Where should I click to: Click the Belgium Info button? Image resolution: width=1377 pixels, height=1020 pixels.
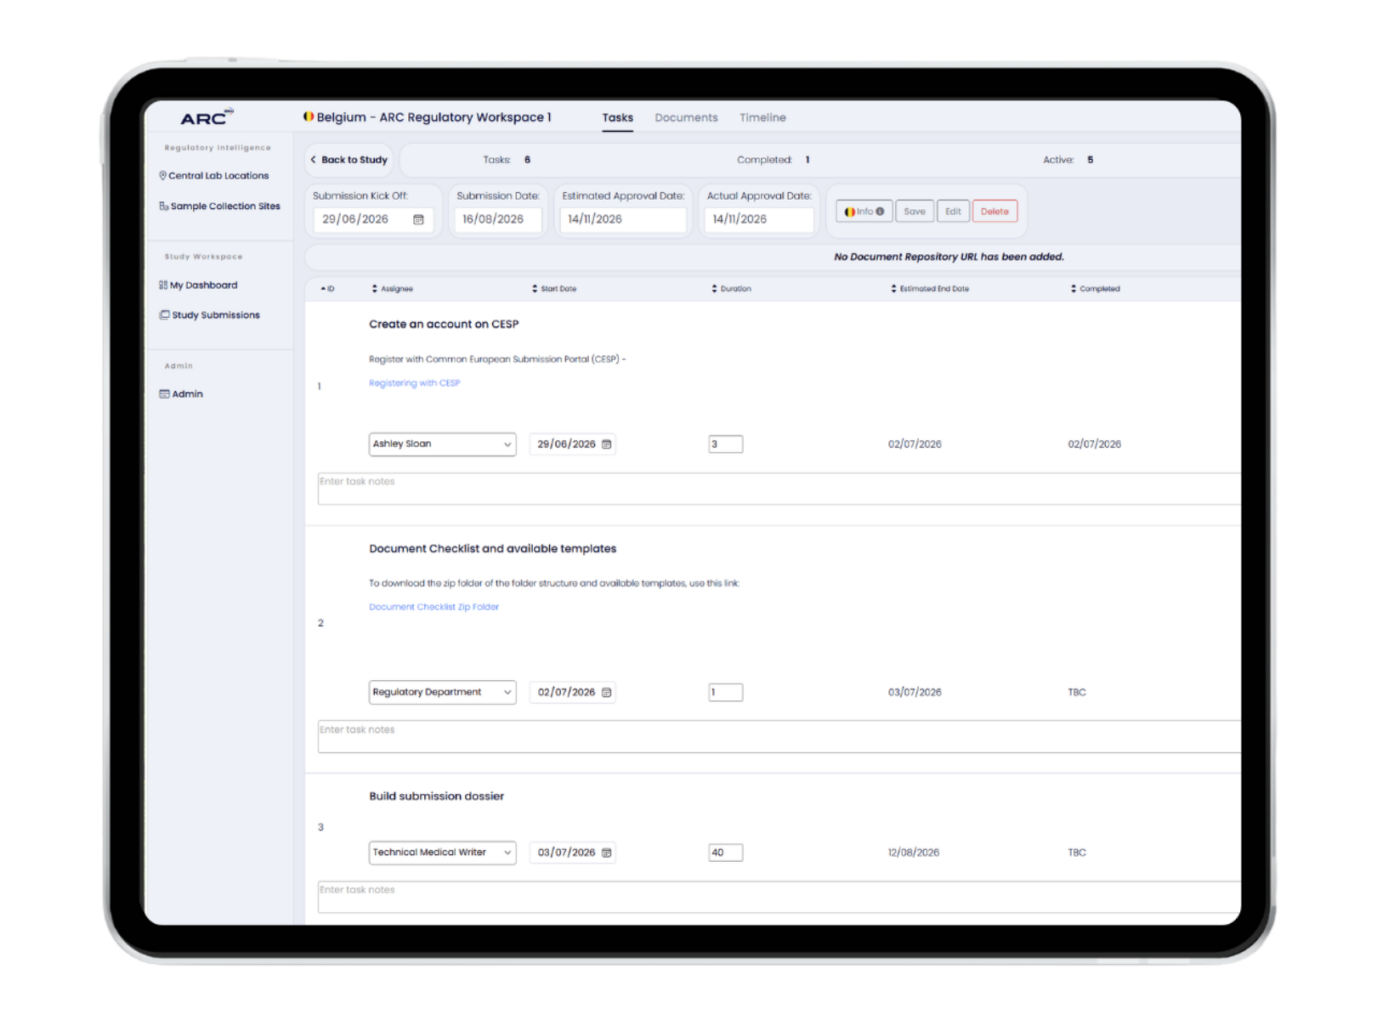864,212
